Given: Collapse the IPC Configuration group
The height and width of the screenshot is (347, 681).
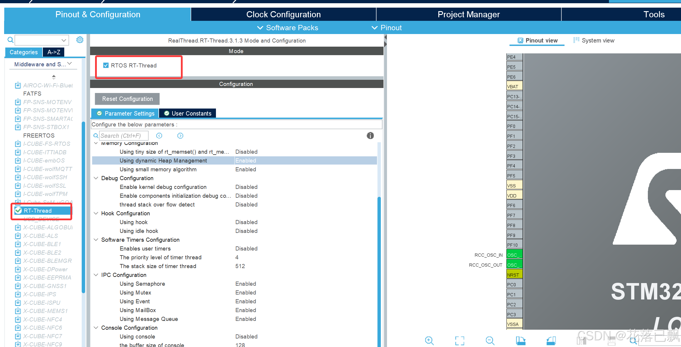Looking at the screenshot, I should 96,275.
